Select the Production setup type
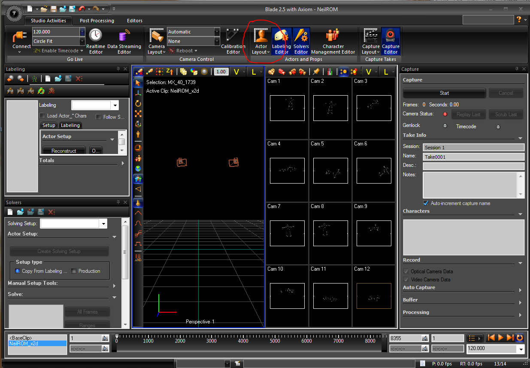 click(x=74, y=271)
